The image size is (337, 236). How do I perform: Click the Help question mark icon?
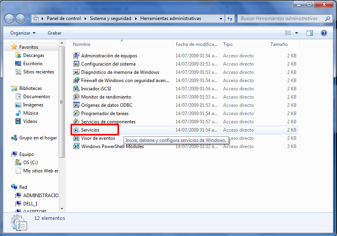tap(324, 33)
